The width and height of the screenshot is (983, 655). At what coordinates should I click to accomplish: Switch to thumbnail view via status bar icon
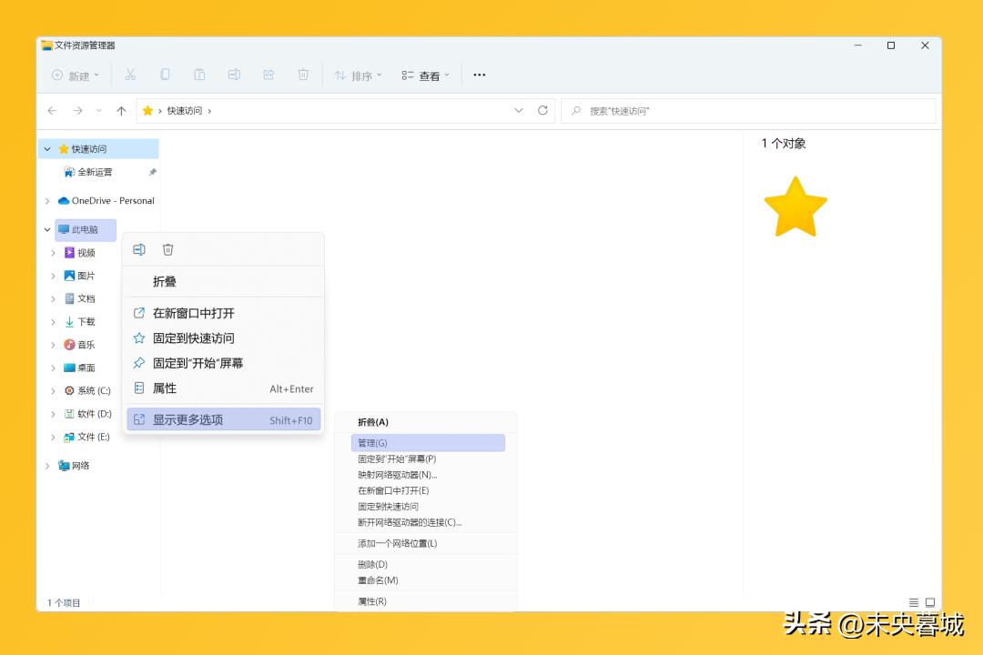(x=929, y=601)
